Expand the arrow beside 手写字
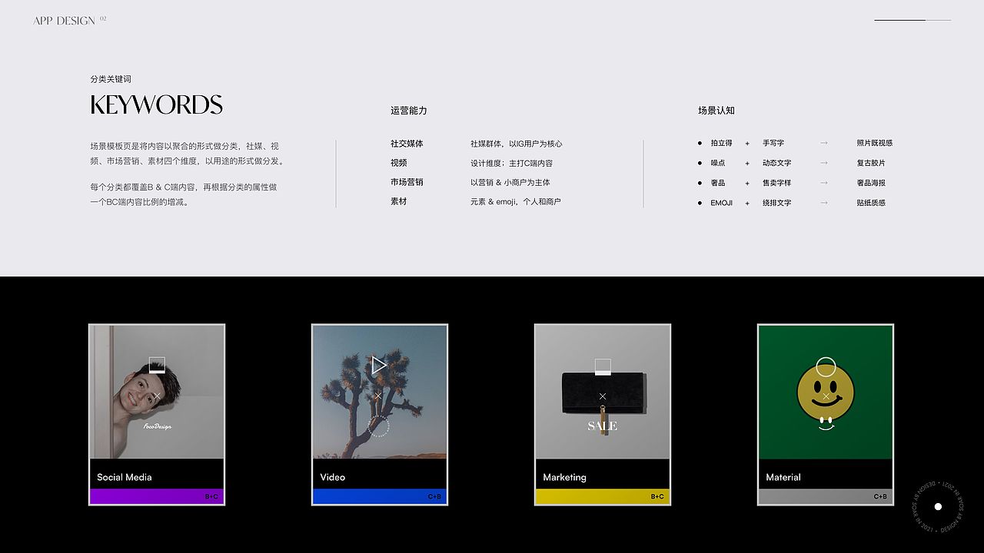Viewport: 984px width, 553px height. point(825,143)
